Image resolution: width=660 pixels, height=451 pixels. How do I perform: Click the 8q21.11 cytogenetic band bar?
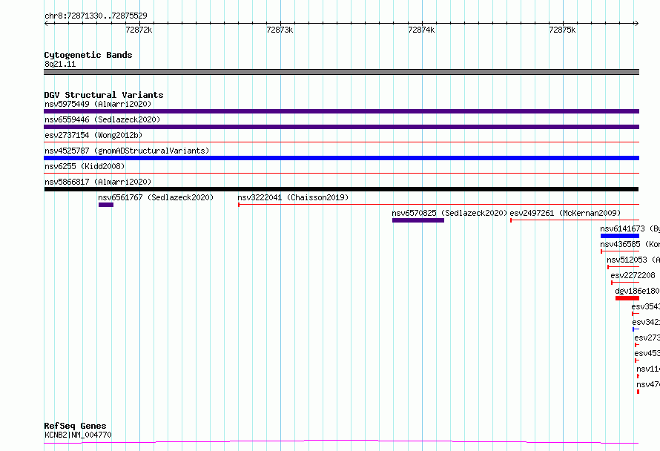(x=341, y=72)
